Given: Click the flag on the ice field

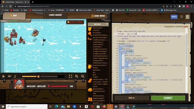Looking at the screenshot, I should coord(44,41).
